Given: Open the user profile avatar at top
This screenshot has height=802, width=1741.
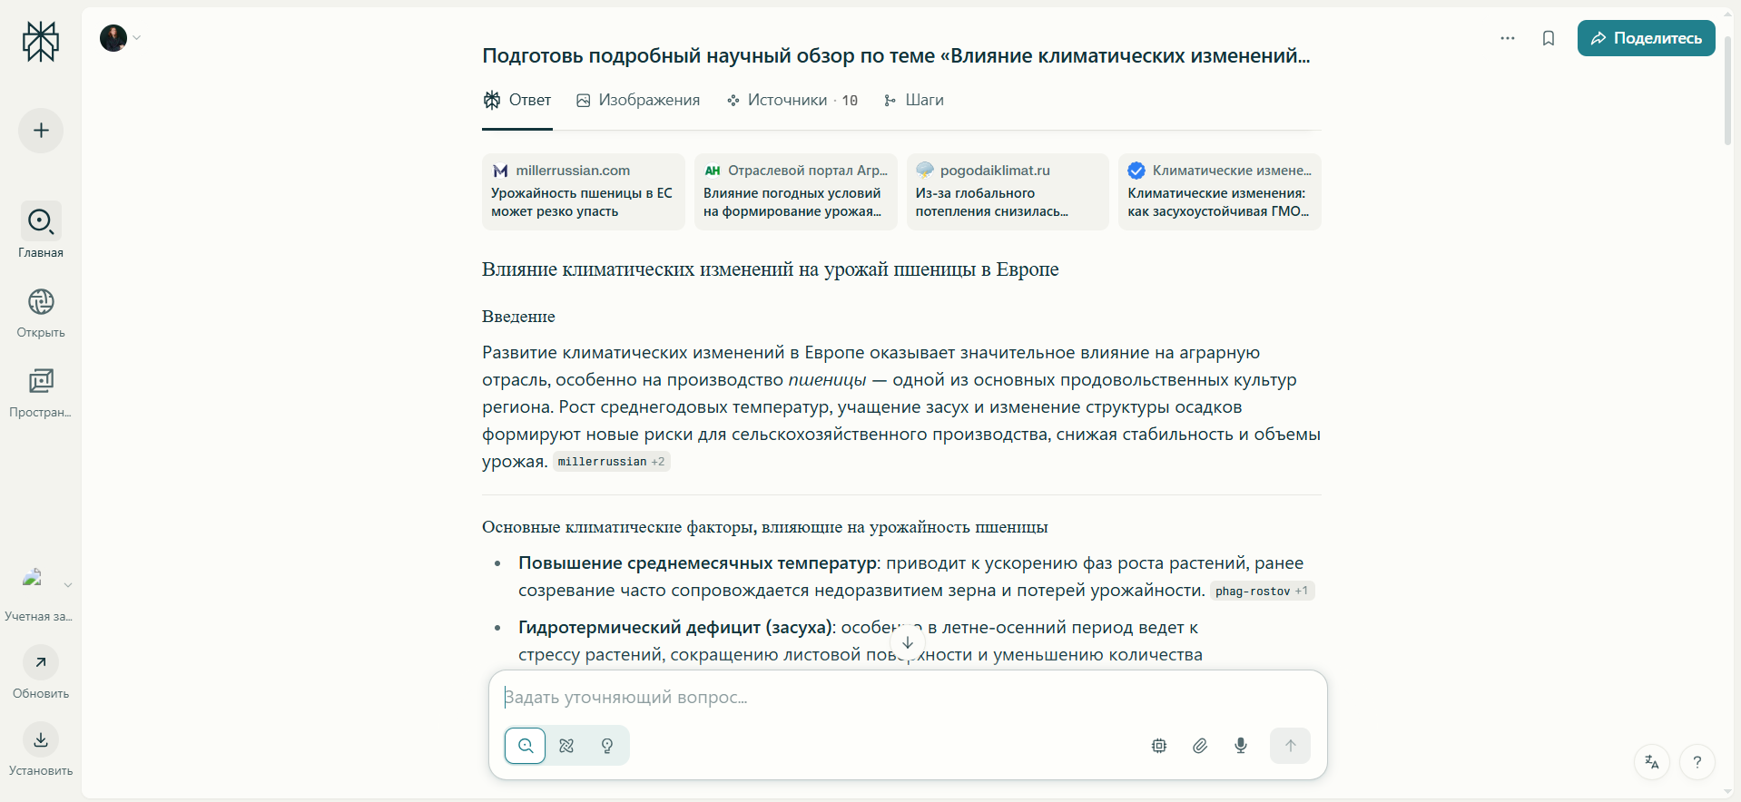Looking at the screenshot, I should click(x=113, y=38).
